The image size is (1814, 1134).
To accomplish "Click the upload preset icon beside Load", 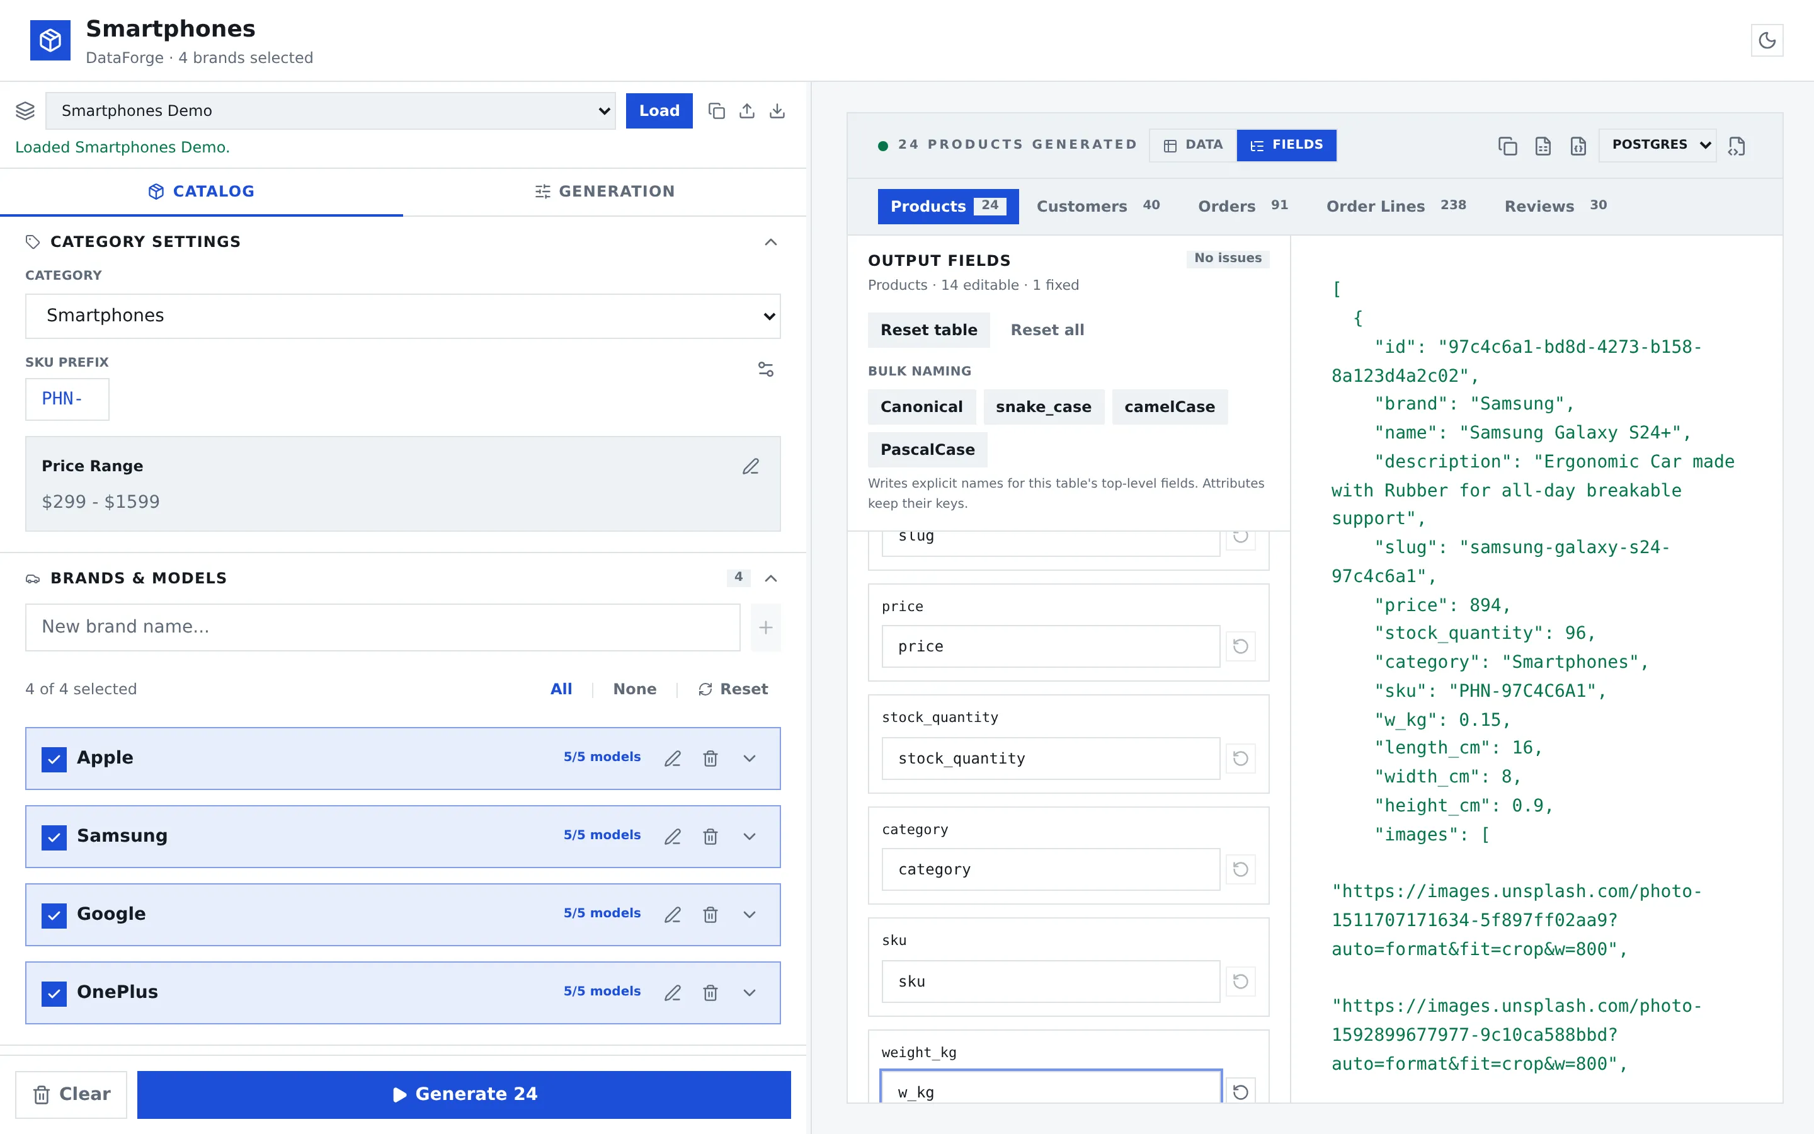I will (x=746, y=111).
